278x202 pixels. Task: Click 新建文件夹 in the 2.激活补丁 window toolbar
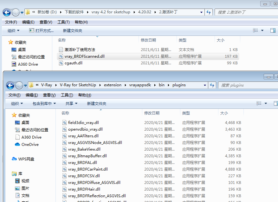coord(73,31)
